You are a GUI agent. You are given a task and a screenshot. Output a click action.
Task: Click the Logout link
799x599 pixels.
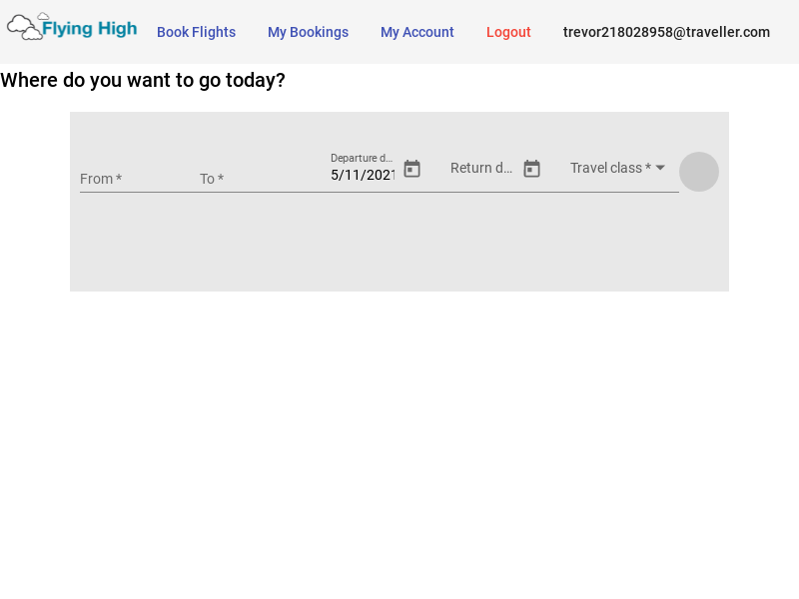pyautogui.click(x=508, y=32)
